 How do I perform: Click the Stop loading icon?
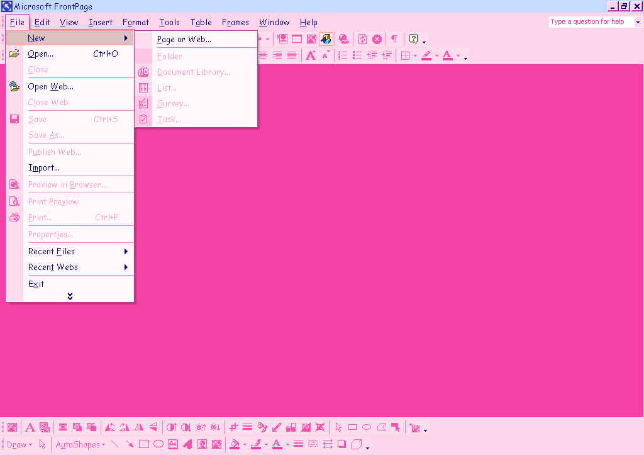pyautogui.click(x=377, y=39)
